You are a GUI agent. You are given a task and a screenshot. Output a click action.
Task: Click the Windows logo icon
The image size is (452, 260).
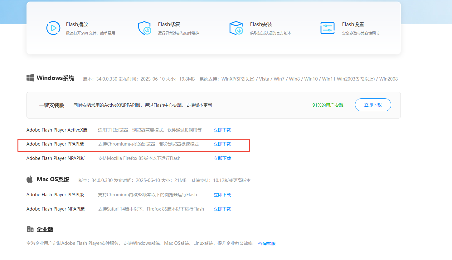(x=30, y=78)
